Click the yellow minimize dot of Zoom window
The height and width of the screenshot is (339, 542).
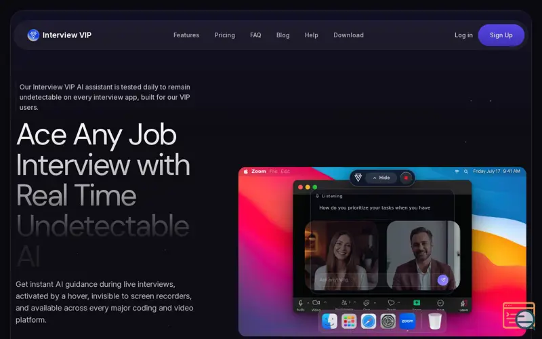click(308, 187)
